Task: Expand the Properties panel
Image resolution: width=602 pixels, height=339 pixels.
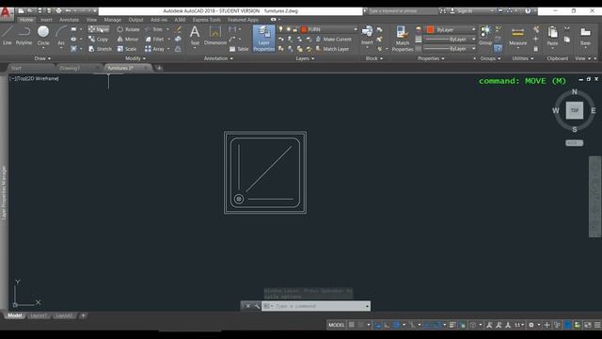Action: pyautogui.click(x=431, y=58)
